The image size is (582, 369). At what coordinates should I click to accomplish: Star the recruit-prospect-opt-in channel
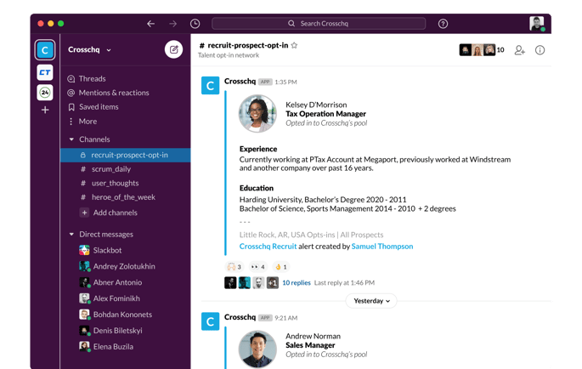(x=295, y=45)
